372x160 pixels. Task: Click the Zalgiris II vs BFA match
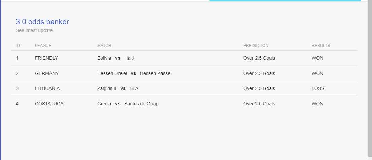118,88
